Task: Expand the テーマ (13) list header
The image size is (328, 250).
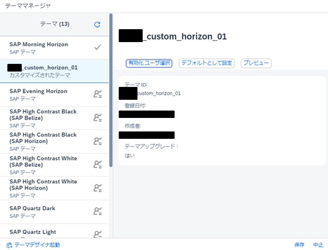Action: [55, 24]
